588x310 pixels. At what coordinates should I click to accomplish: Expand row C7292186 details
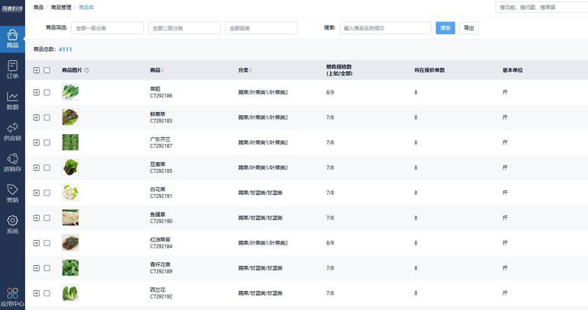point(37,92)
